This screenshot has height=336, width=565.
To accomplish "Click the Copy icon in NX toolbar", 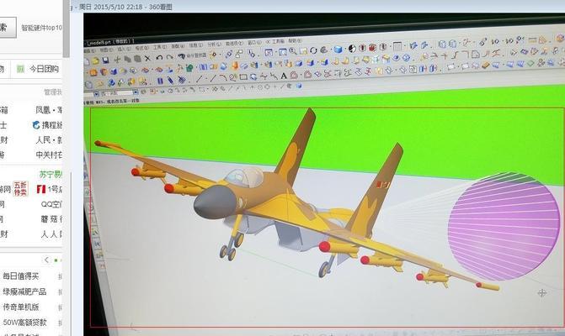I will click(128, 60).
